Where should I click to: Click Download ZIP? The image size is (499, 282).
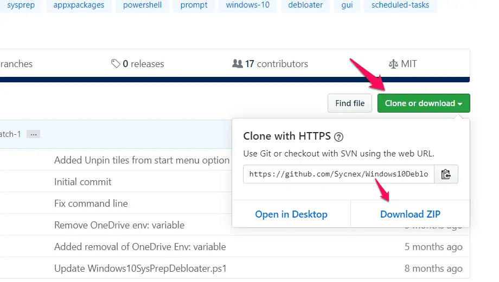[410, 214]
